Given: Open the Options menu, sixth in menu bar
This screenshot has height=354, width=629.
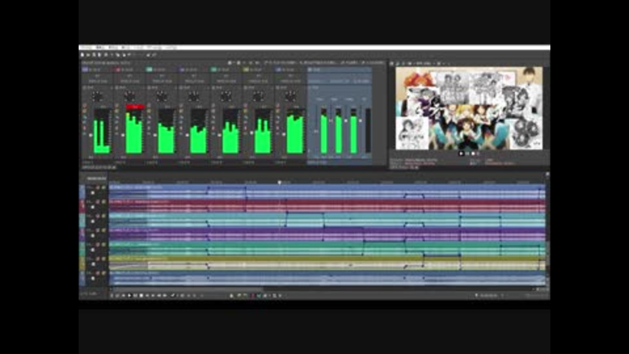Looking at the screenshot, I should [x=155, y=48].
